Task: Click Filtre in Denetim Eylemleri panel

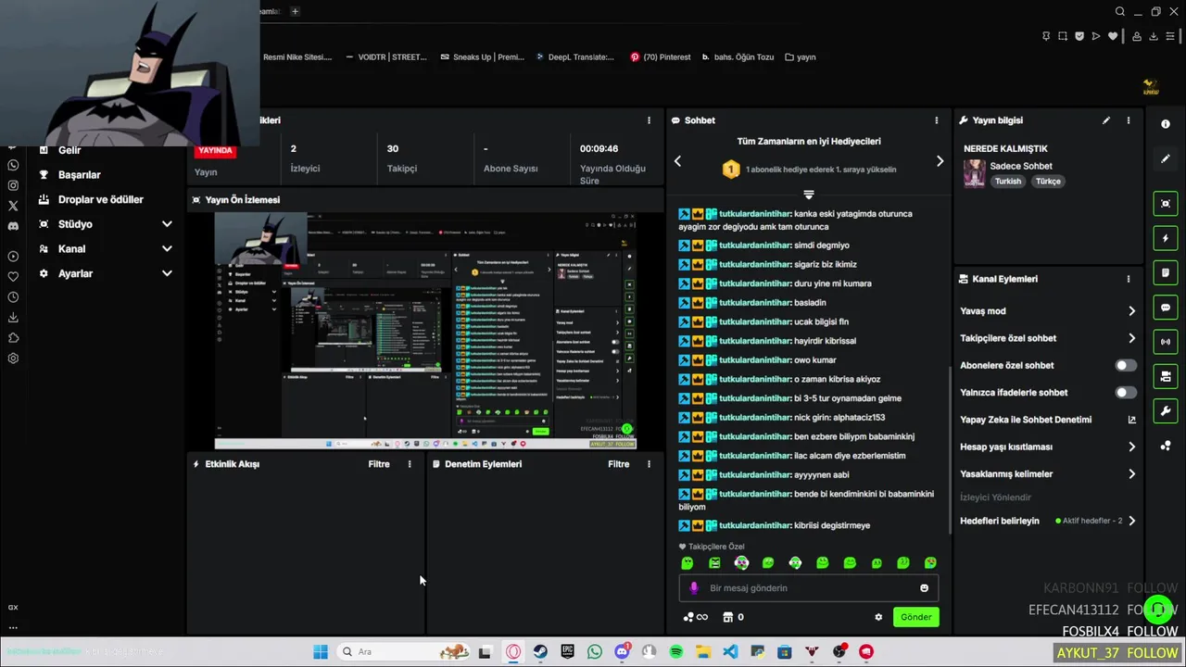Action: (618, 464)
